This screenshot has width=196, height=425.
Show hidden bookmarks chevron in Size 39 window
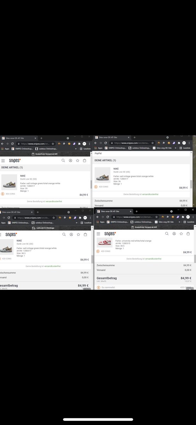pyautogui.click(x=76, y=149)
